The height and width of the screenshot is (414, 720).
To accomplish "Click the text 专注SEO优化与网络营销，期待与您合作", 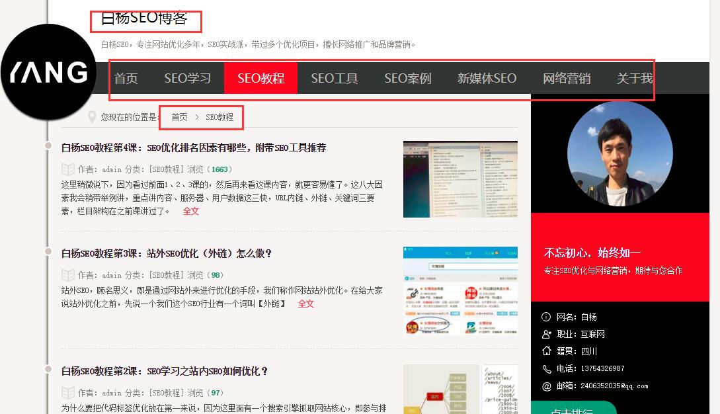I will click(613, 270).
